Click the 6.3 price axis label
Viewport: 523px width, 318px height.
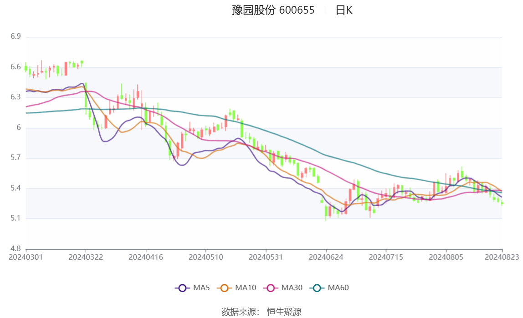coord(15,97)
